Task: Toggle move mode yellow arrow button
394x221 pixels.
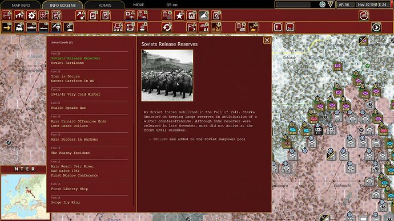Action: tap(7, 27)
